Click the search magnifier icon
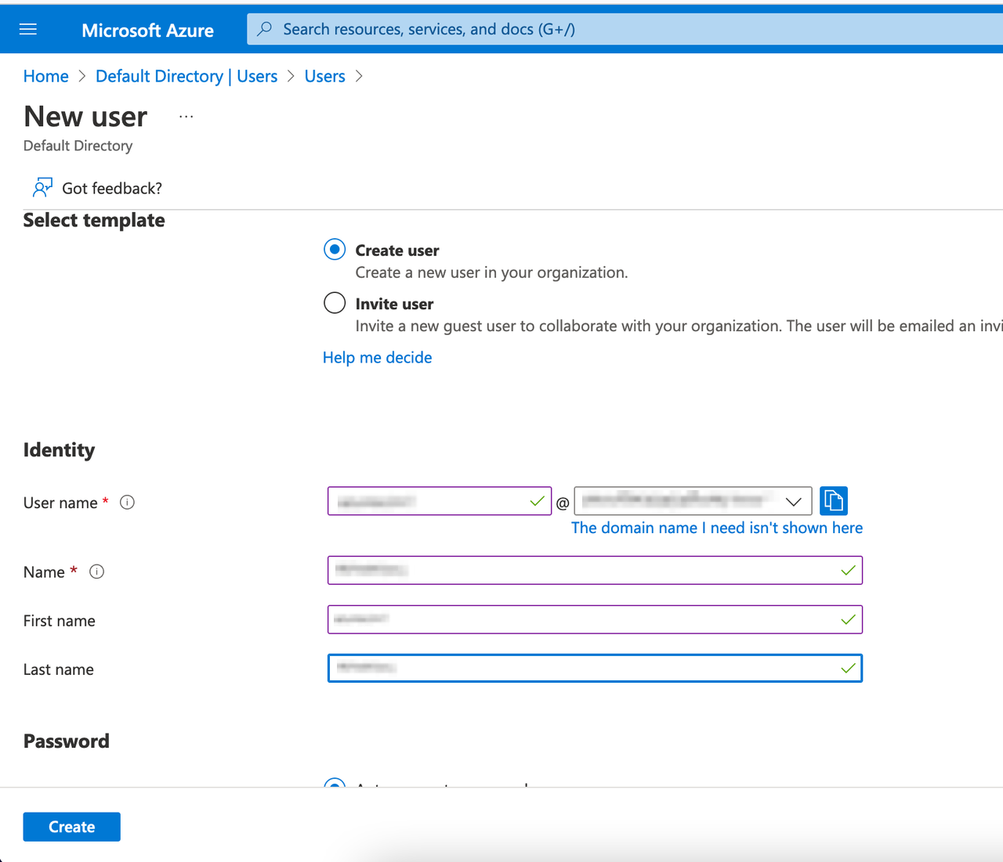Viewport: 1003px width, 862px height. 265,29
